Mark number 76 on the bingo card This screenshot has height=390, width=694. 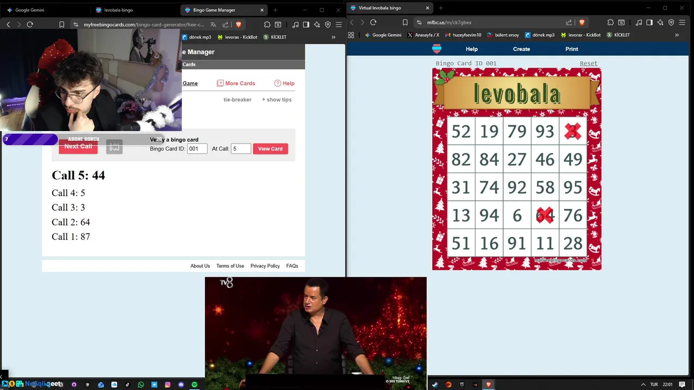point(573,215)
